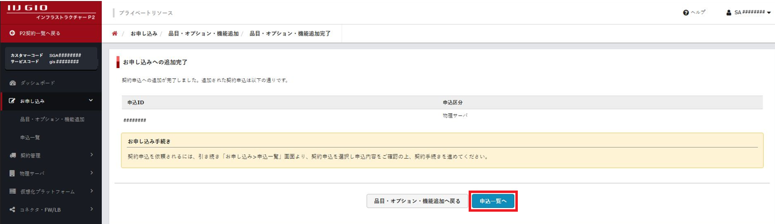Click the user account silhouette icon
775x224 pixels.
click(x=729, y=13)
